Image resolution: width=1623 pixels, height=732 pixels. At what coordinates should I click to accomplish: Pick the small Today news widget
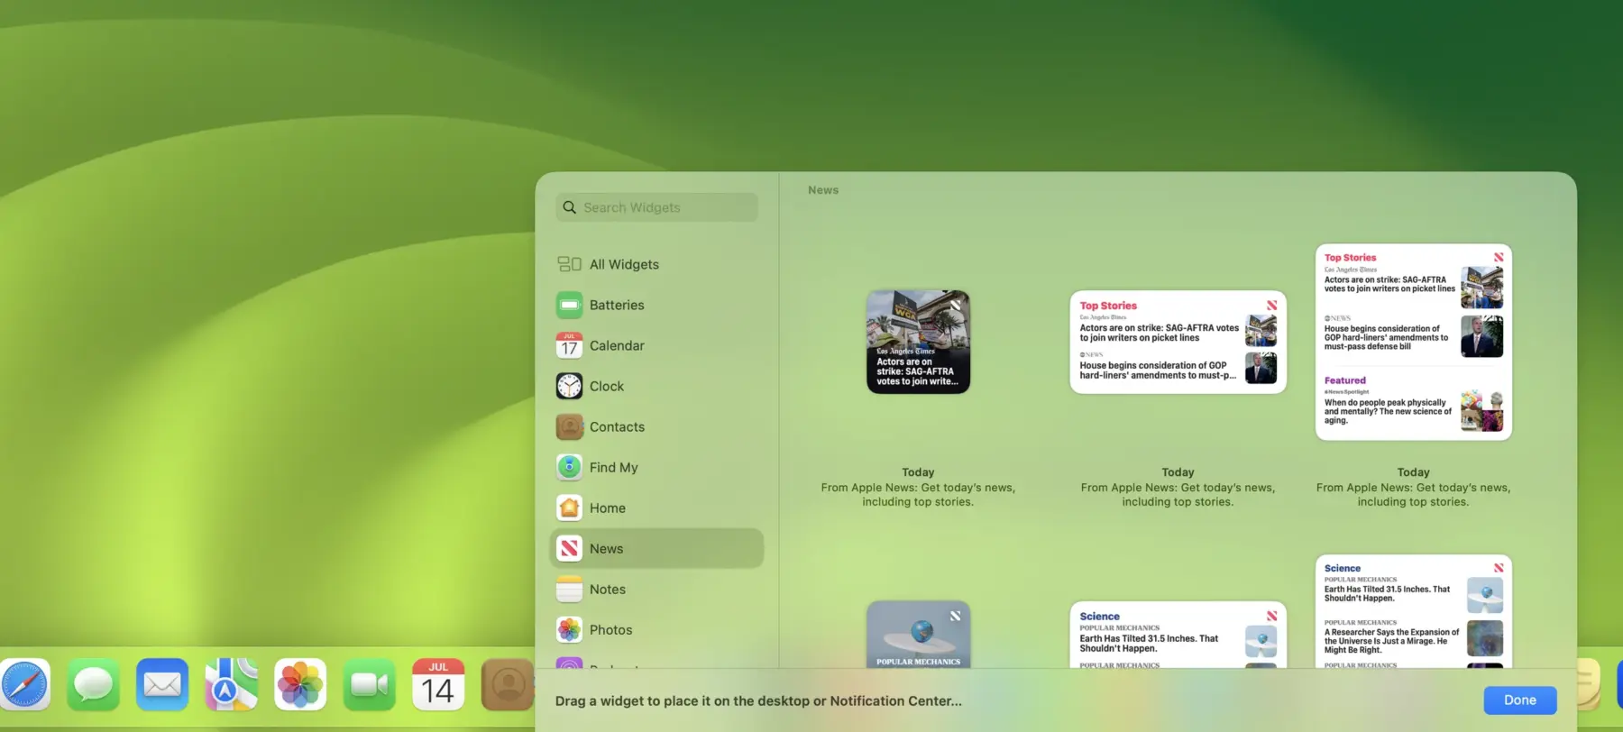(918, 342)
